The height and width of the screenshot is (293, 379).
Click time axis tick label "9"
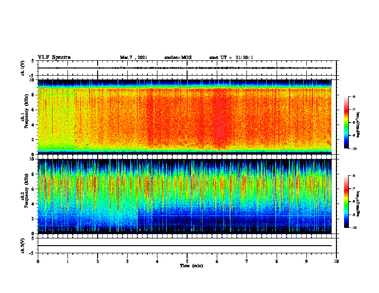pyautogui.click(x=306, y=261)
